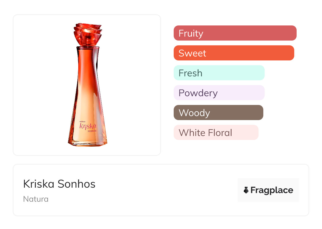This screenshot has width=322, height=229.
Task: Click the bottle's glass base
Action: [87, 143]
